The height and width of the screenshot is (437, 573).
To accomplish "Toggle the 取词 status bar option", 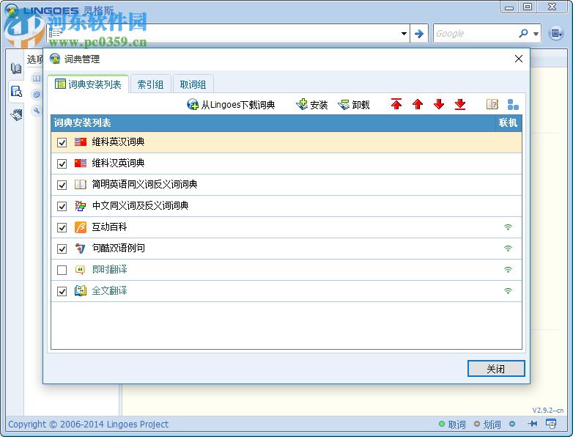I will tap(452, 425).
